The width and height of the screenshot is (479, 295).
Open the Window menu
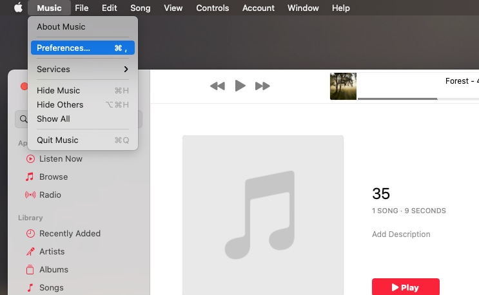(303, 8)
